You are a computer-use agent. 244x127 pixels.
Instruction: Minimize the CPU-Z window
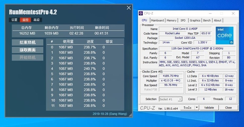[210, 13]
